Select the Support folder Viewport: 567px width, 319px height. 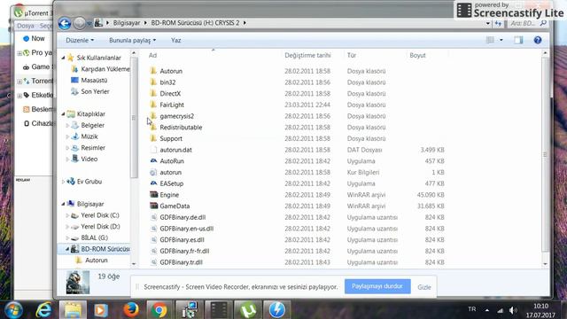171,138
